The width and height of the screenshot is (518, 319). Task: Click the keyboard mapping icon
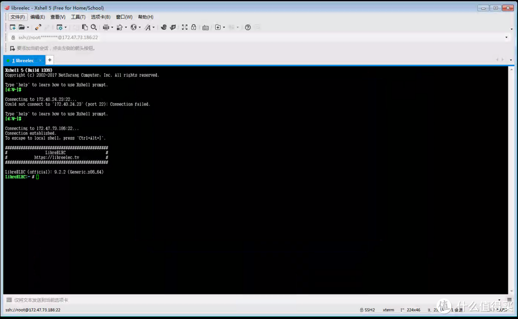pos(205,27)
